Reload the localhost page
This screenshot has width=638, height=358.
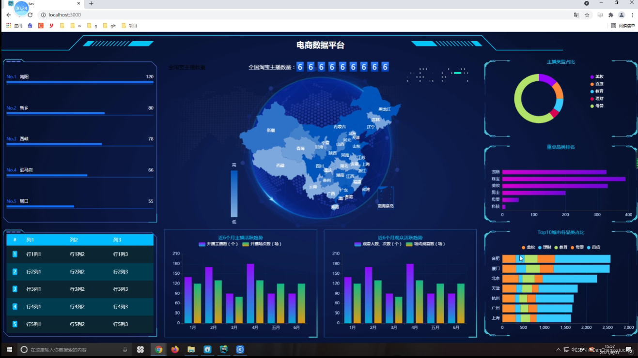(x=30, y=15)
